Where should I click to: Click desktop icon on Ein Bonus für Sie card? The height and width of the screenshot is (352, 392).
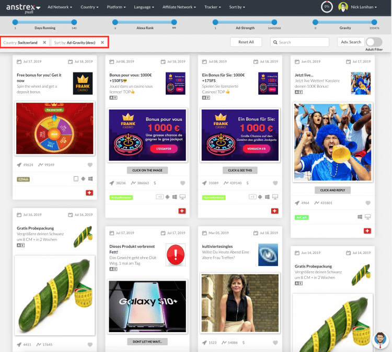[275, 197]
